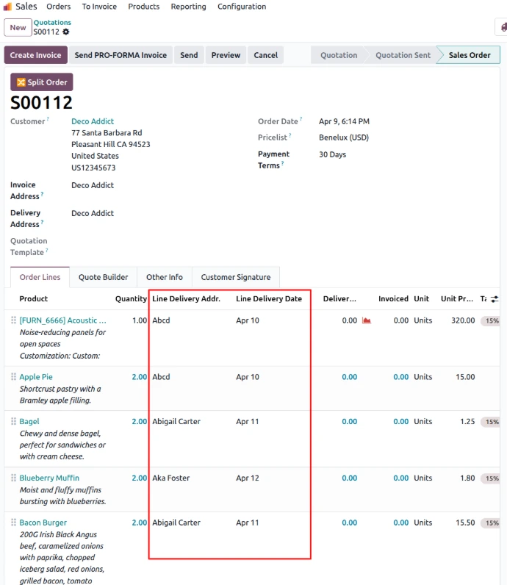This screenshot has width=507, height=585.
Task: Open the Reporting menu
Action: [188, 7]
